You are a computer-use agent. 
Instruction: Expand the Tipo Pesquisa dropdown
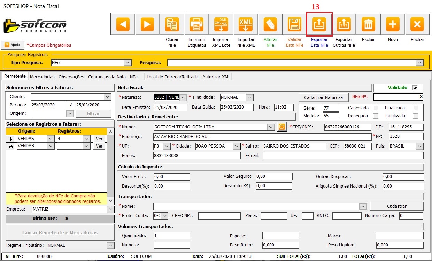(128, 63)
